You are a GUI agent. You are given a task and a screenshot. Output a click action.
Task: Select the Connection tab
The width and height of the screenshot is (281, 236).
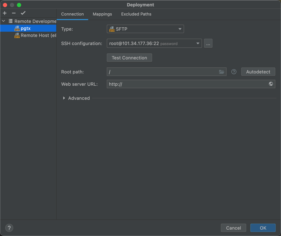click(72, 14)
